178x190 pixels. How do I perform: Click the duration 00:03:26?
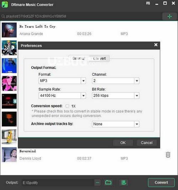(x=84, y=34)
